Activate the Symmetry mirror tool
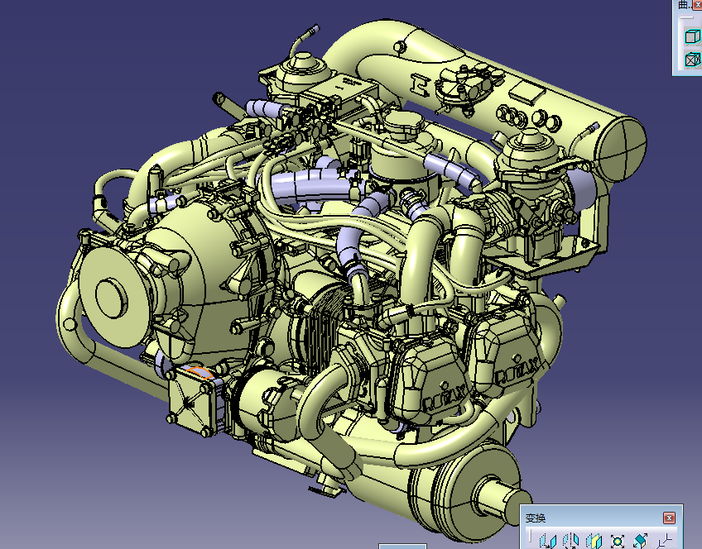The width and height of the screenshot is (702, 549). tap(593, 540)
